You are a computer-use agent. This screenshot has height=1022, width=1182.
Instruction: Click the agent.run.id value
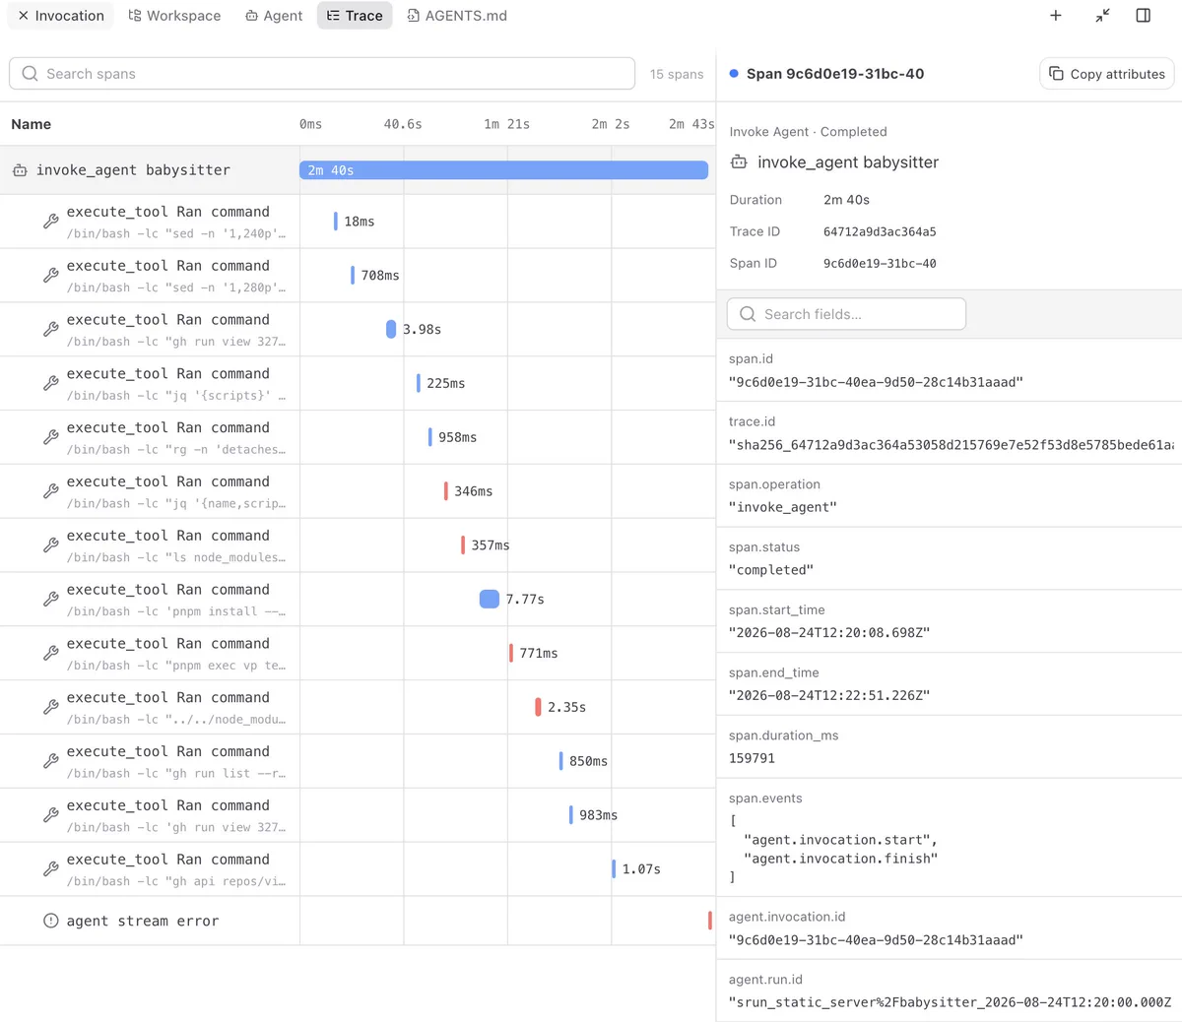[951, 1002]
